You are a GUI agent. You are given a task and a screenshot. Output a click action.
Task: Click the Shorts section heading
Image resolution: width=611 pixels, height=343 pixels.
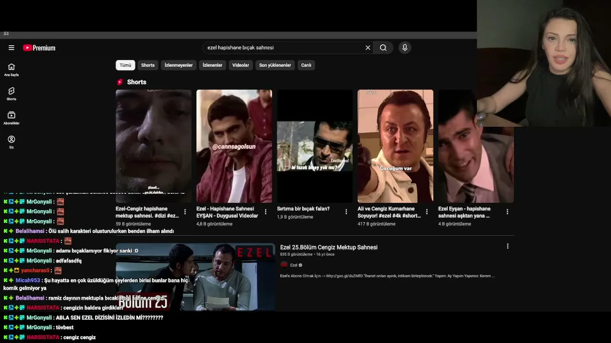pyautogui.click(x=137, y=82)
